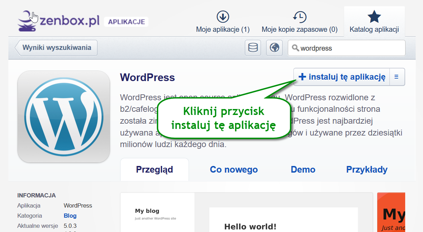Switch to the Co nowego tab
423x232 pixels.
(234, 170)
